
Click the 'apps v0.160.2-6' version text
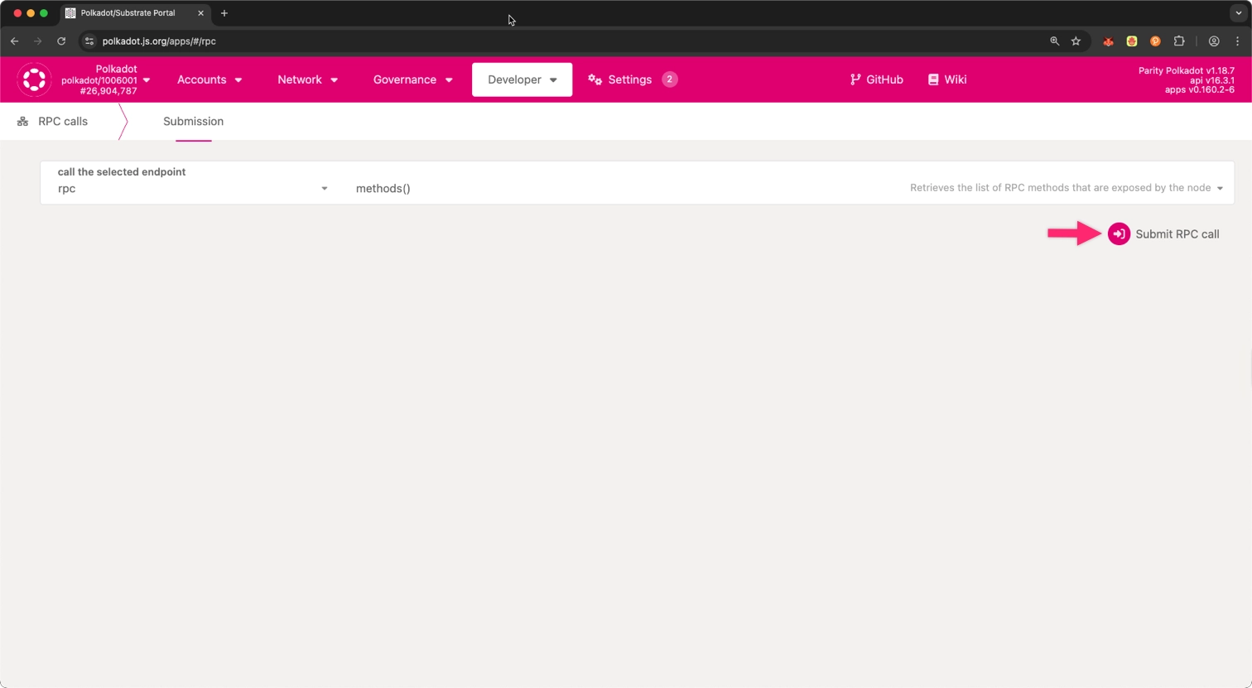1199,89
